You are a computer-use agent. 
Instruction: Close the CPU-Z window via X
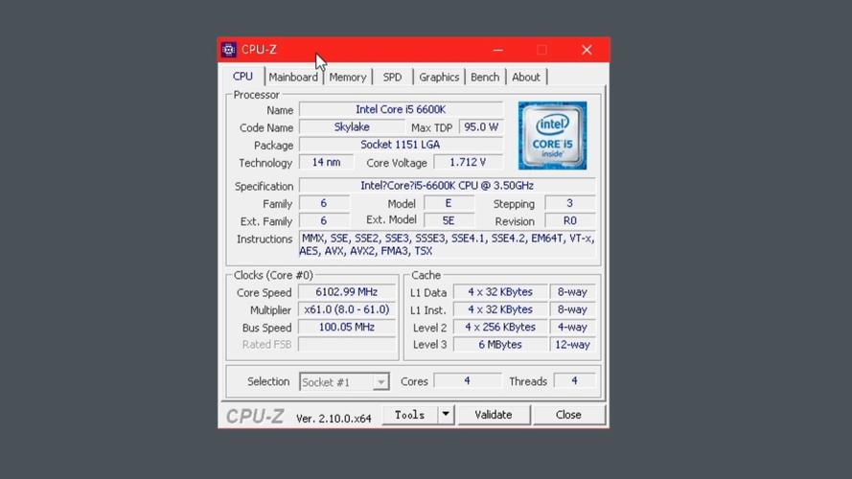pyautogui.click(x=587, y=50)
